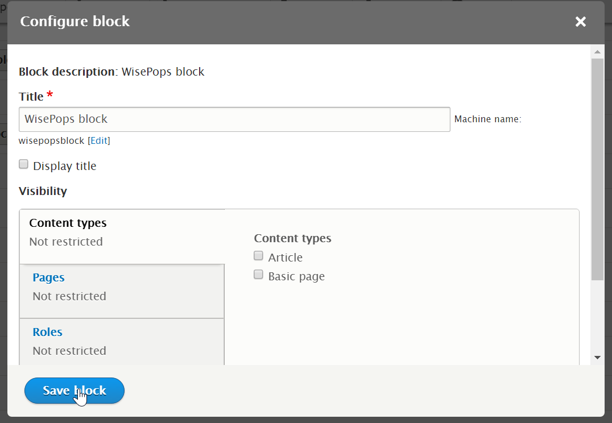Edit the machine name link

(x=99, y=140)
